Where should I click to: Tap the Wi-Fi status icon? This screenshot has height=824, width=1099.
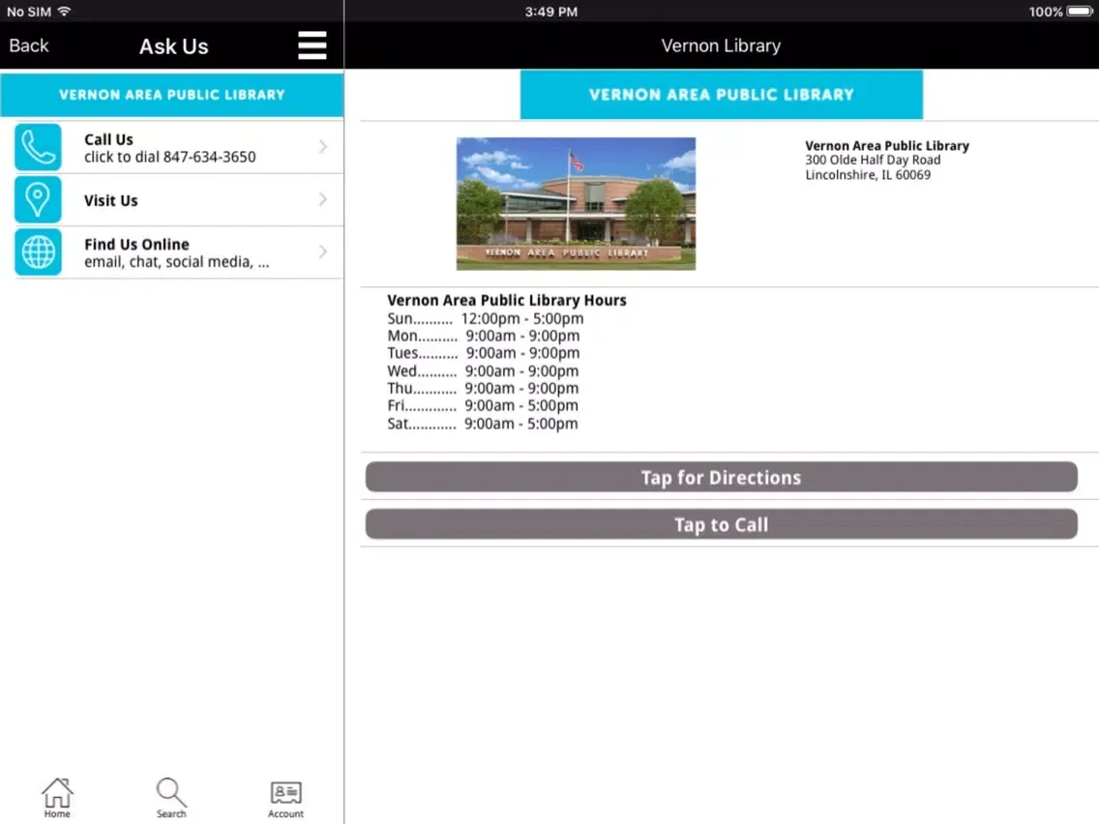point(64,12)
